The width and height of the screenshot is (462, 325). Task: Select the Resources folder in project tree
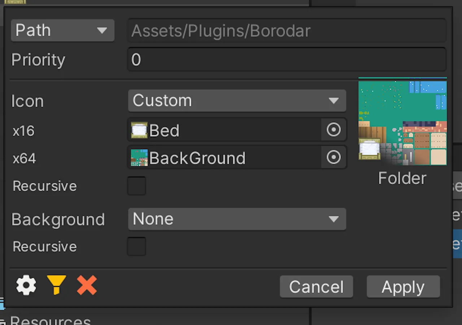point(50,320)
